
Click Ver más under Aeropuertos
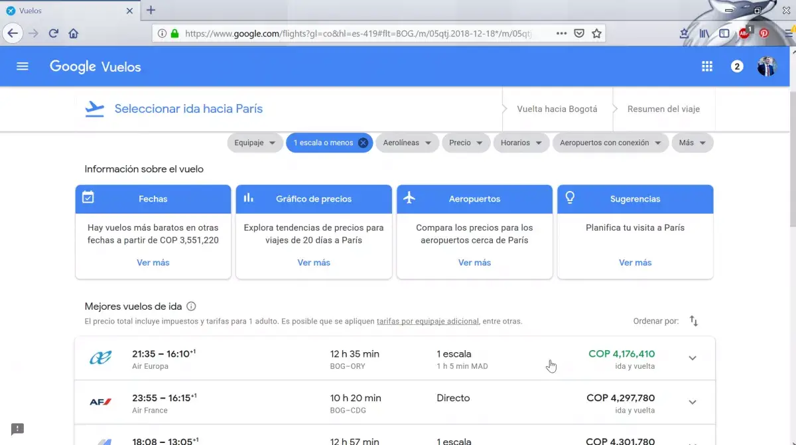click(474, 263)
